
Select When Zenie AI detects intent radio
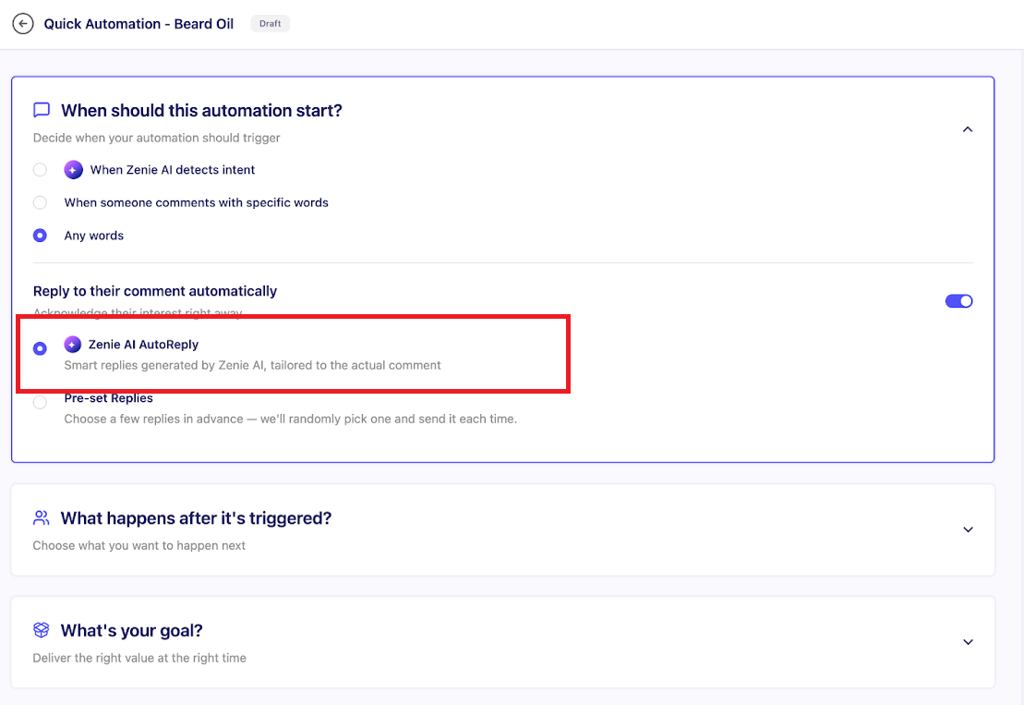point(40,170)
